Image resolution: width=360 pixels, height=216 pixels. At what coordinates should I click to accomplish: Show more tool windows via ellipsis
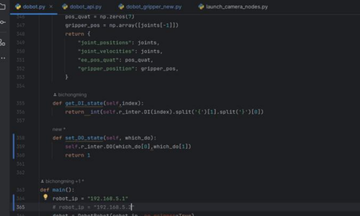2,58
